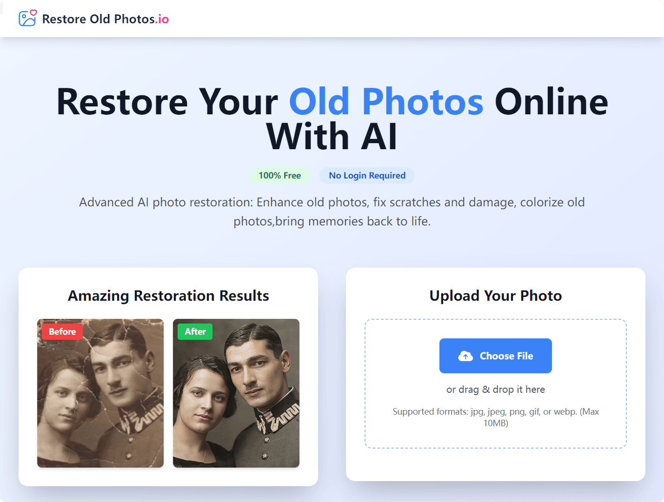Select the No Login Required badge
The height and width of the screenshot is (502, 664).
coord(367,175)
